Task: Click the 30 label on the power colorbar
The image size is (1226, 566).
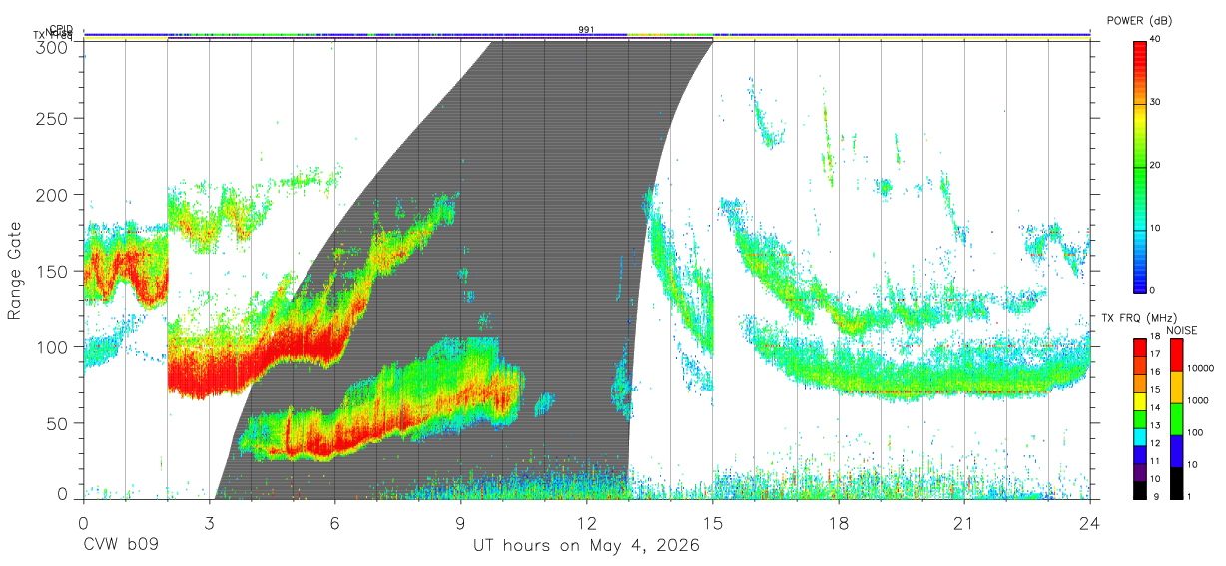Action: click(x=1157, y=103)
